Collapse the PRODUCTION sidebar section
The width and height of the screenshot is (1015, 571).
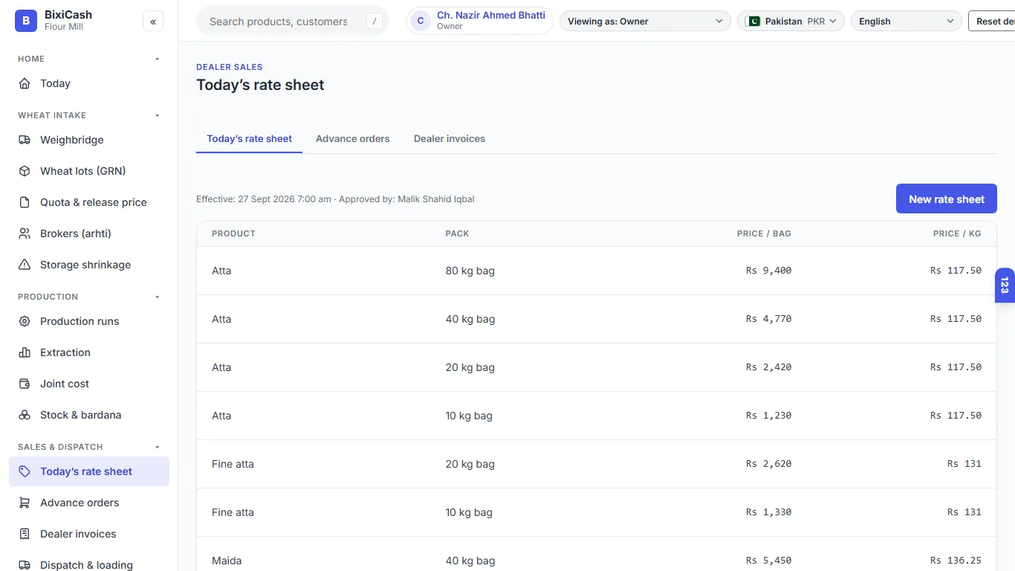click(157, 297)
